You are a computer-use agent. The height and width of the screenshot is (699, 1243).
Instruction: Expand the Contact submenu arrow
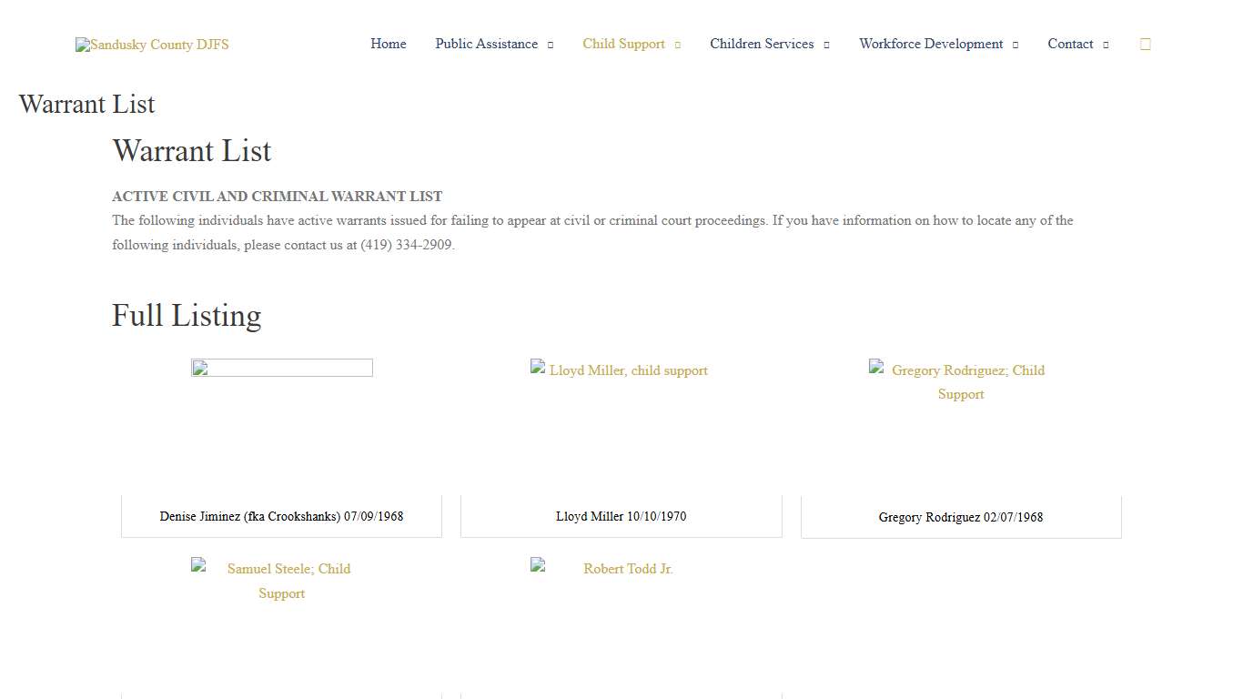click(1106, 45)
